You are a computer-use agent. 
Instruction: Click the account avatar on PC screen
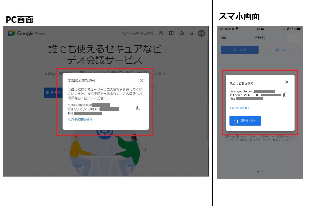pyautogui.click(x=201, y=33)
